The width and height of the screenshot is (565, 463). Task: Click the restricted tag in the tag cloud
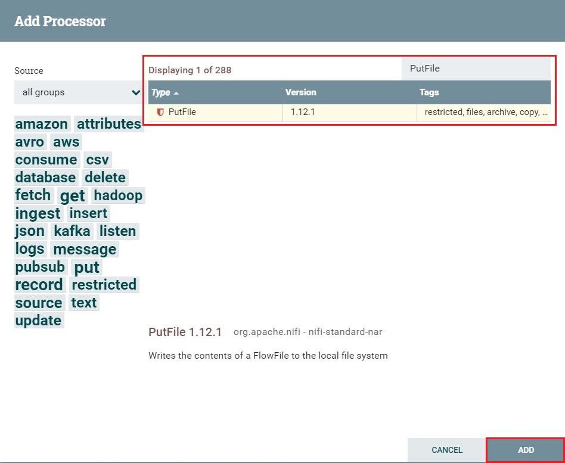tap(104, 285)
